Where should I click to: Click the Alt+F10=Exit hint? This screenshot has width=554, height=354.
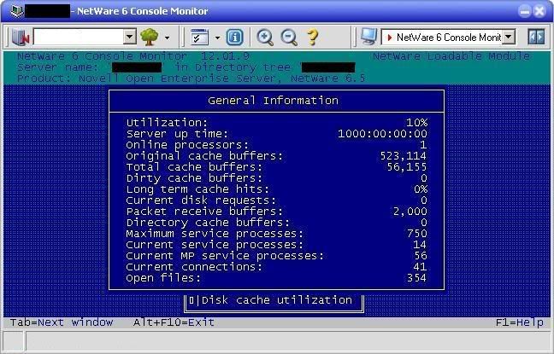174,322
